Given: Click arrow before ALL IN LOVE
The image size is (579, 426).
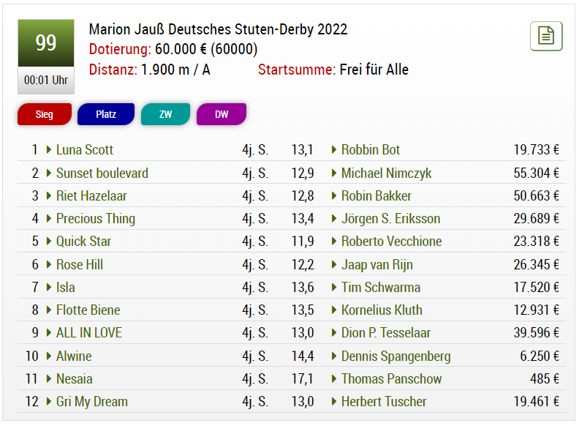Looking at the screenshot, I should click(x=49, y=333).
